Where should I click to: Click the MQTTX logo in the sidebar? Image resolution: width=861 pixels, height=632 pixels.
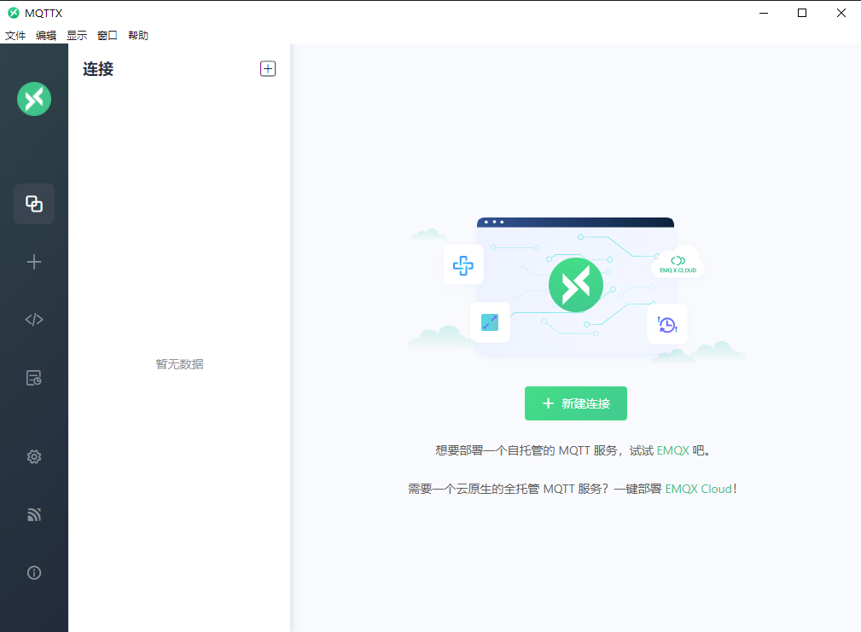point(34,99)
